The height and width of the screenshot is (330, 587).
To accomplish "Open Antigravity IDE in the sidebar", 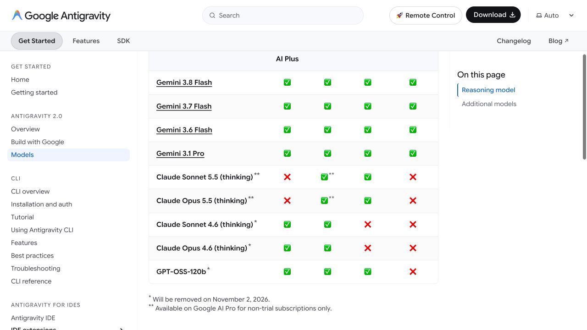I will pyautogui.click(x=33, y=318).
